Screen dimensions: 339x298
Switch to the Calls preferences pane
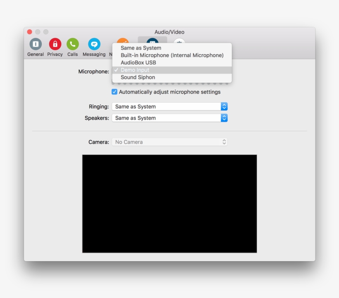coord(73,44)
